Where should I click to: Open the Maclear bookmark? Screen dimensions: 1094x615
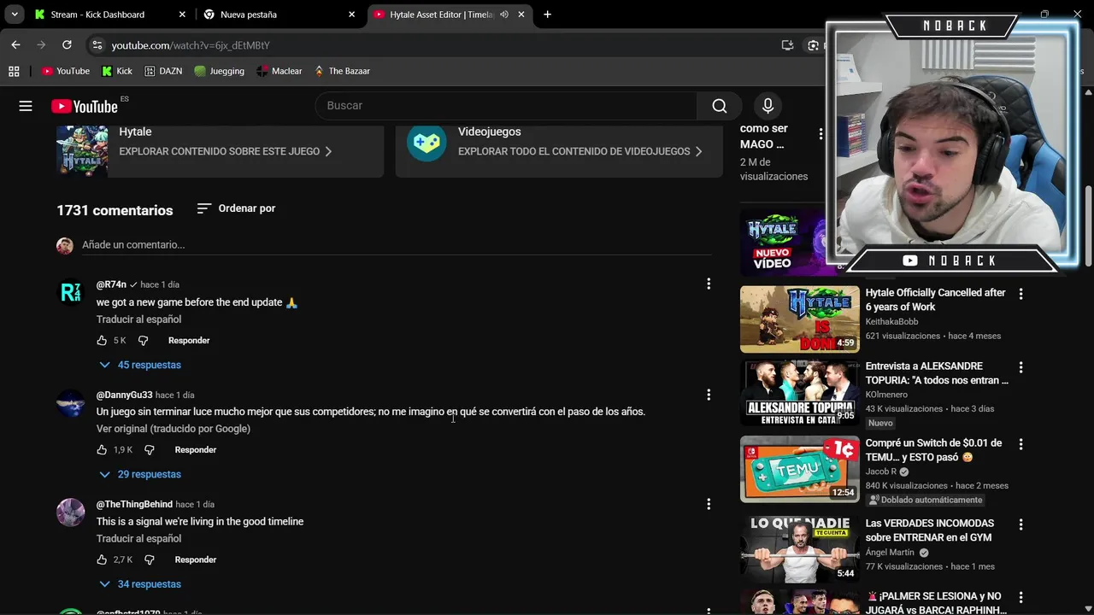point(279,71)
